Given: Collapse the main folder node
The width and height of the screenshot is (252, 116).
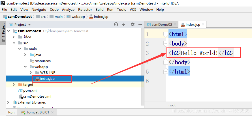Looking at the screenshot, I should pos(20,49).
